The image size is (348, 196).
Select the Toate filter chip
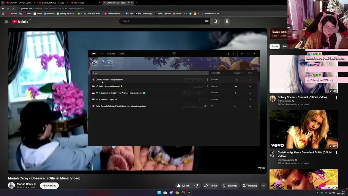click(x=275, y=46)
